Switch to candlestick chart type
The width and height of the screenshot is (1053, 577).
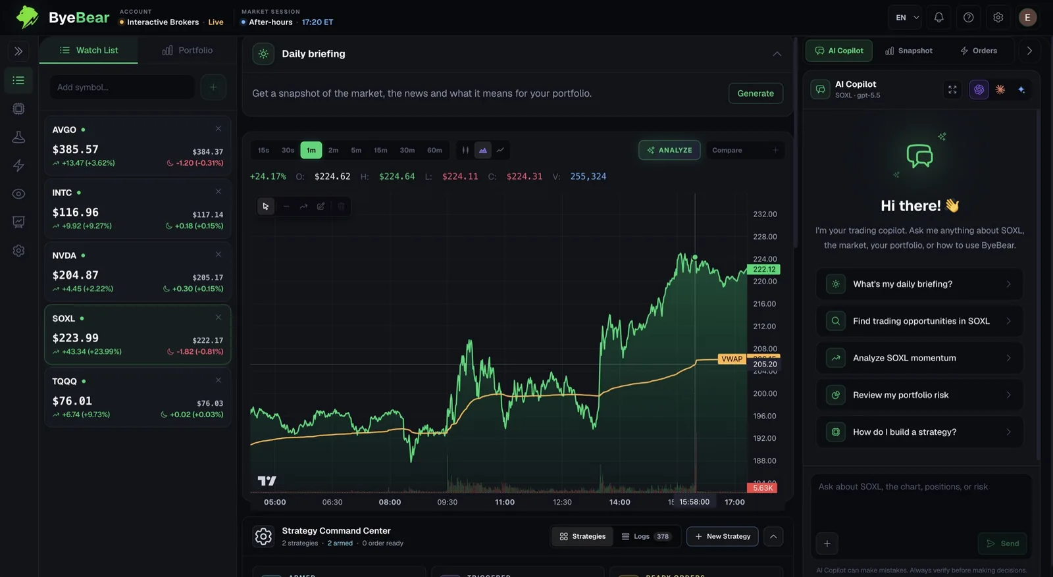pyautogui.click(x=465, y=150)
